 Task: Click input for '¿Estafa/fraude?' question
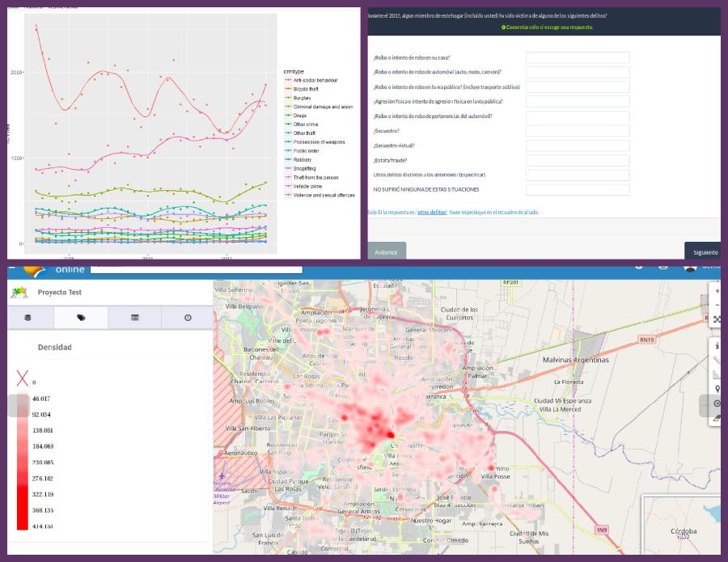[578, 160]
